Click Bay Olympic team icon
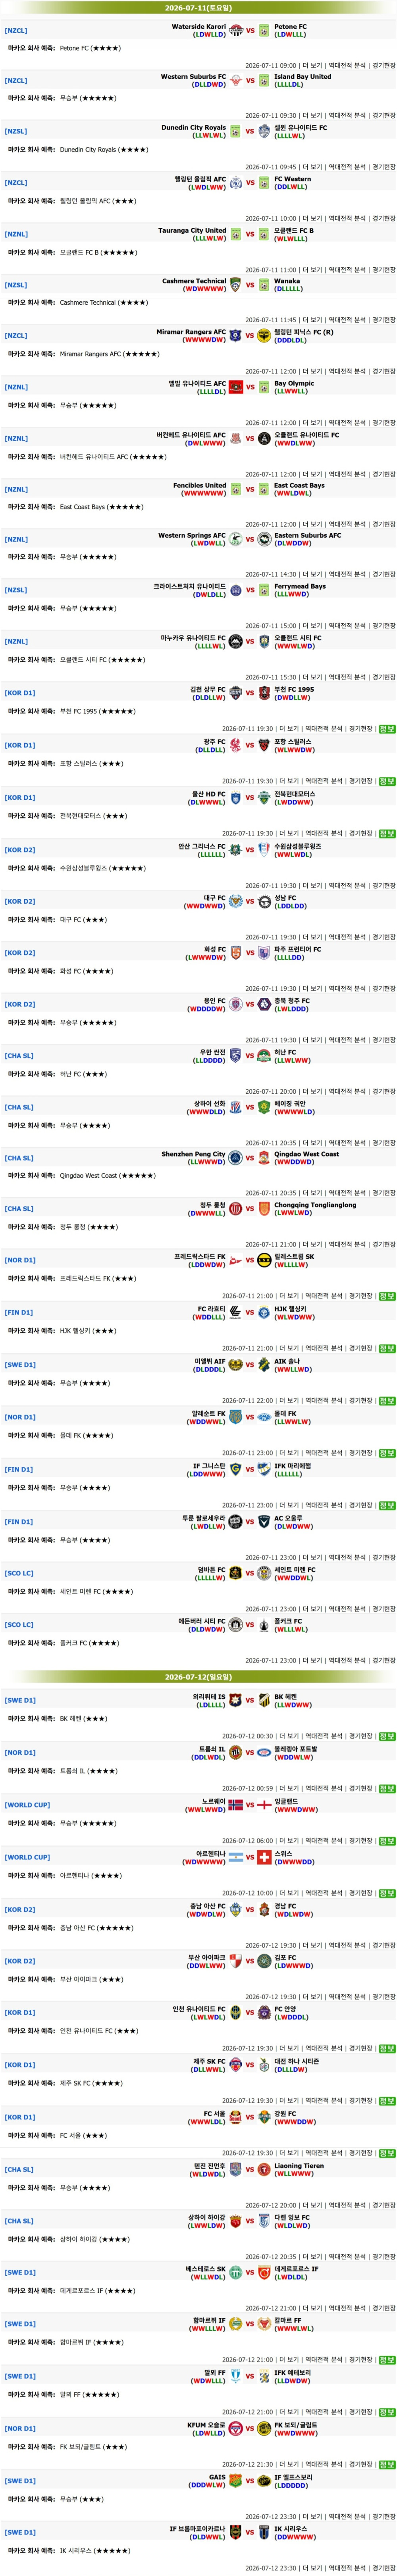This screenshot has width=397, height=2576. pos(264,387)
